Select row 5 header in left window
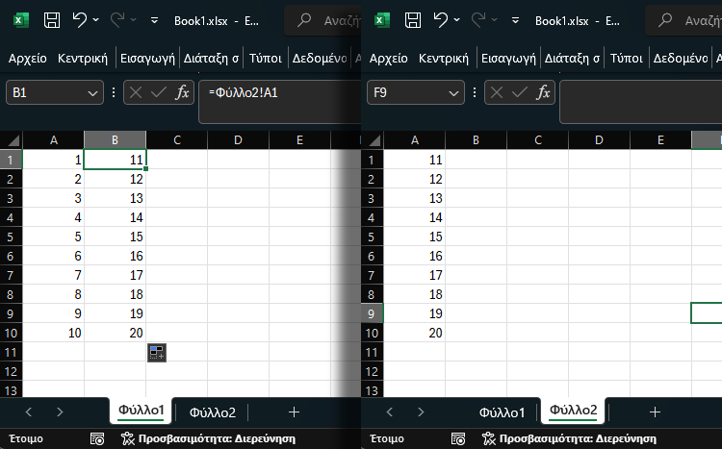Screen dimensions: 722x449 click(11, 237)
